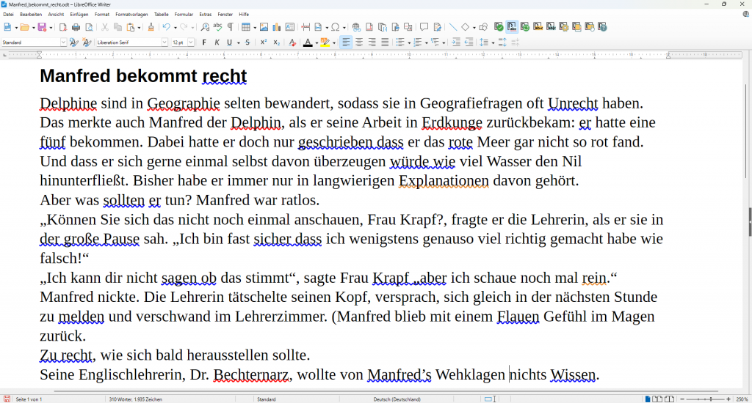Click the Strikethrough formatting icon
This screenshot has width=752, height=403.
coord(247,42)
